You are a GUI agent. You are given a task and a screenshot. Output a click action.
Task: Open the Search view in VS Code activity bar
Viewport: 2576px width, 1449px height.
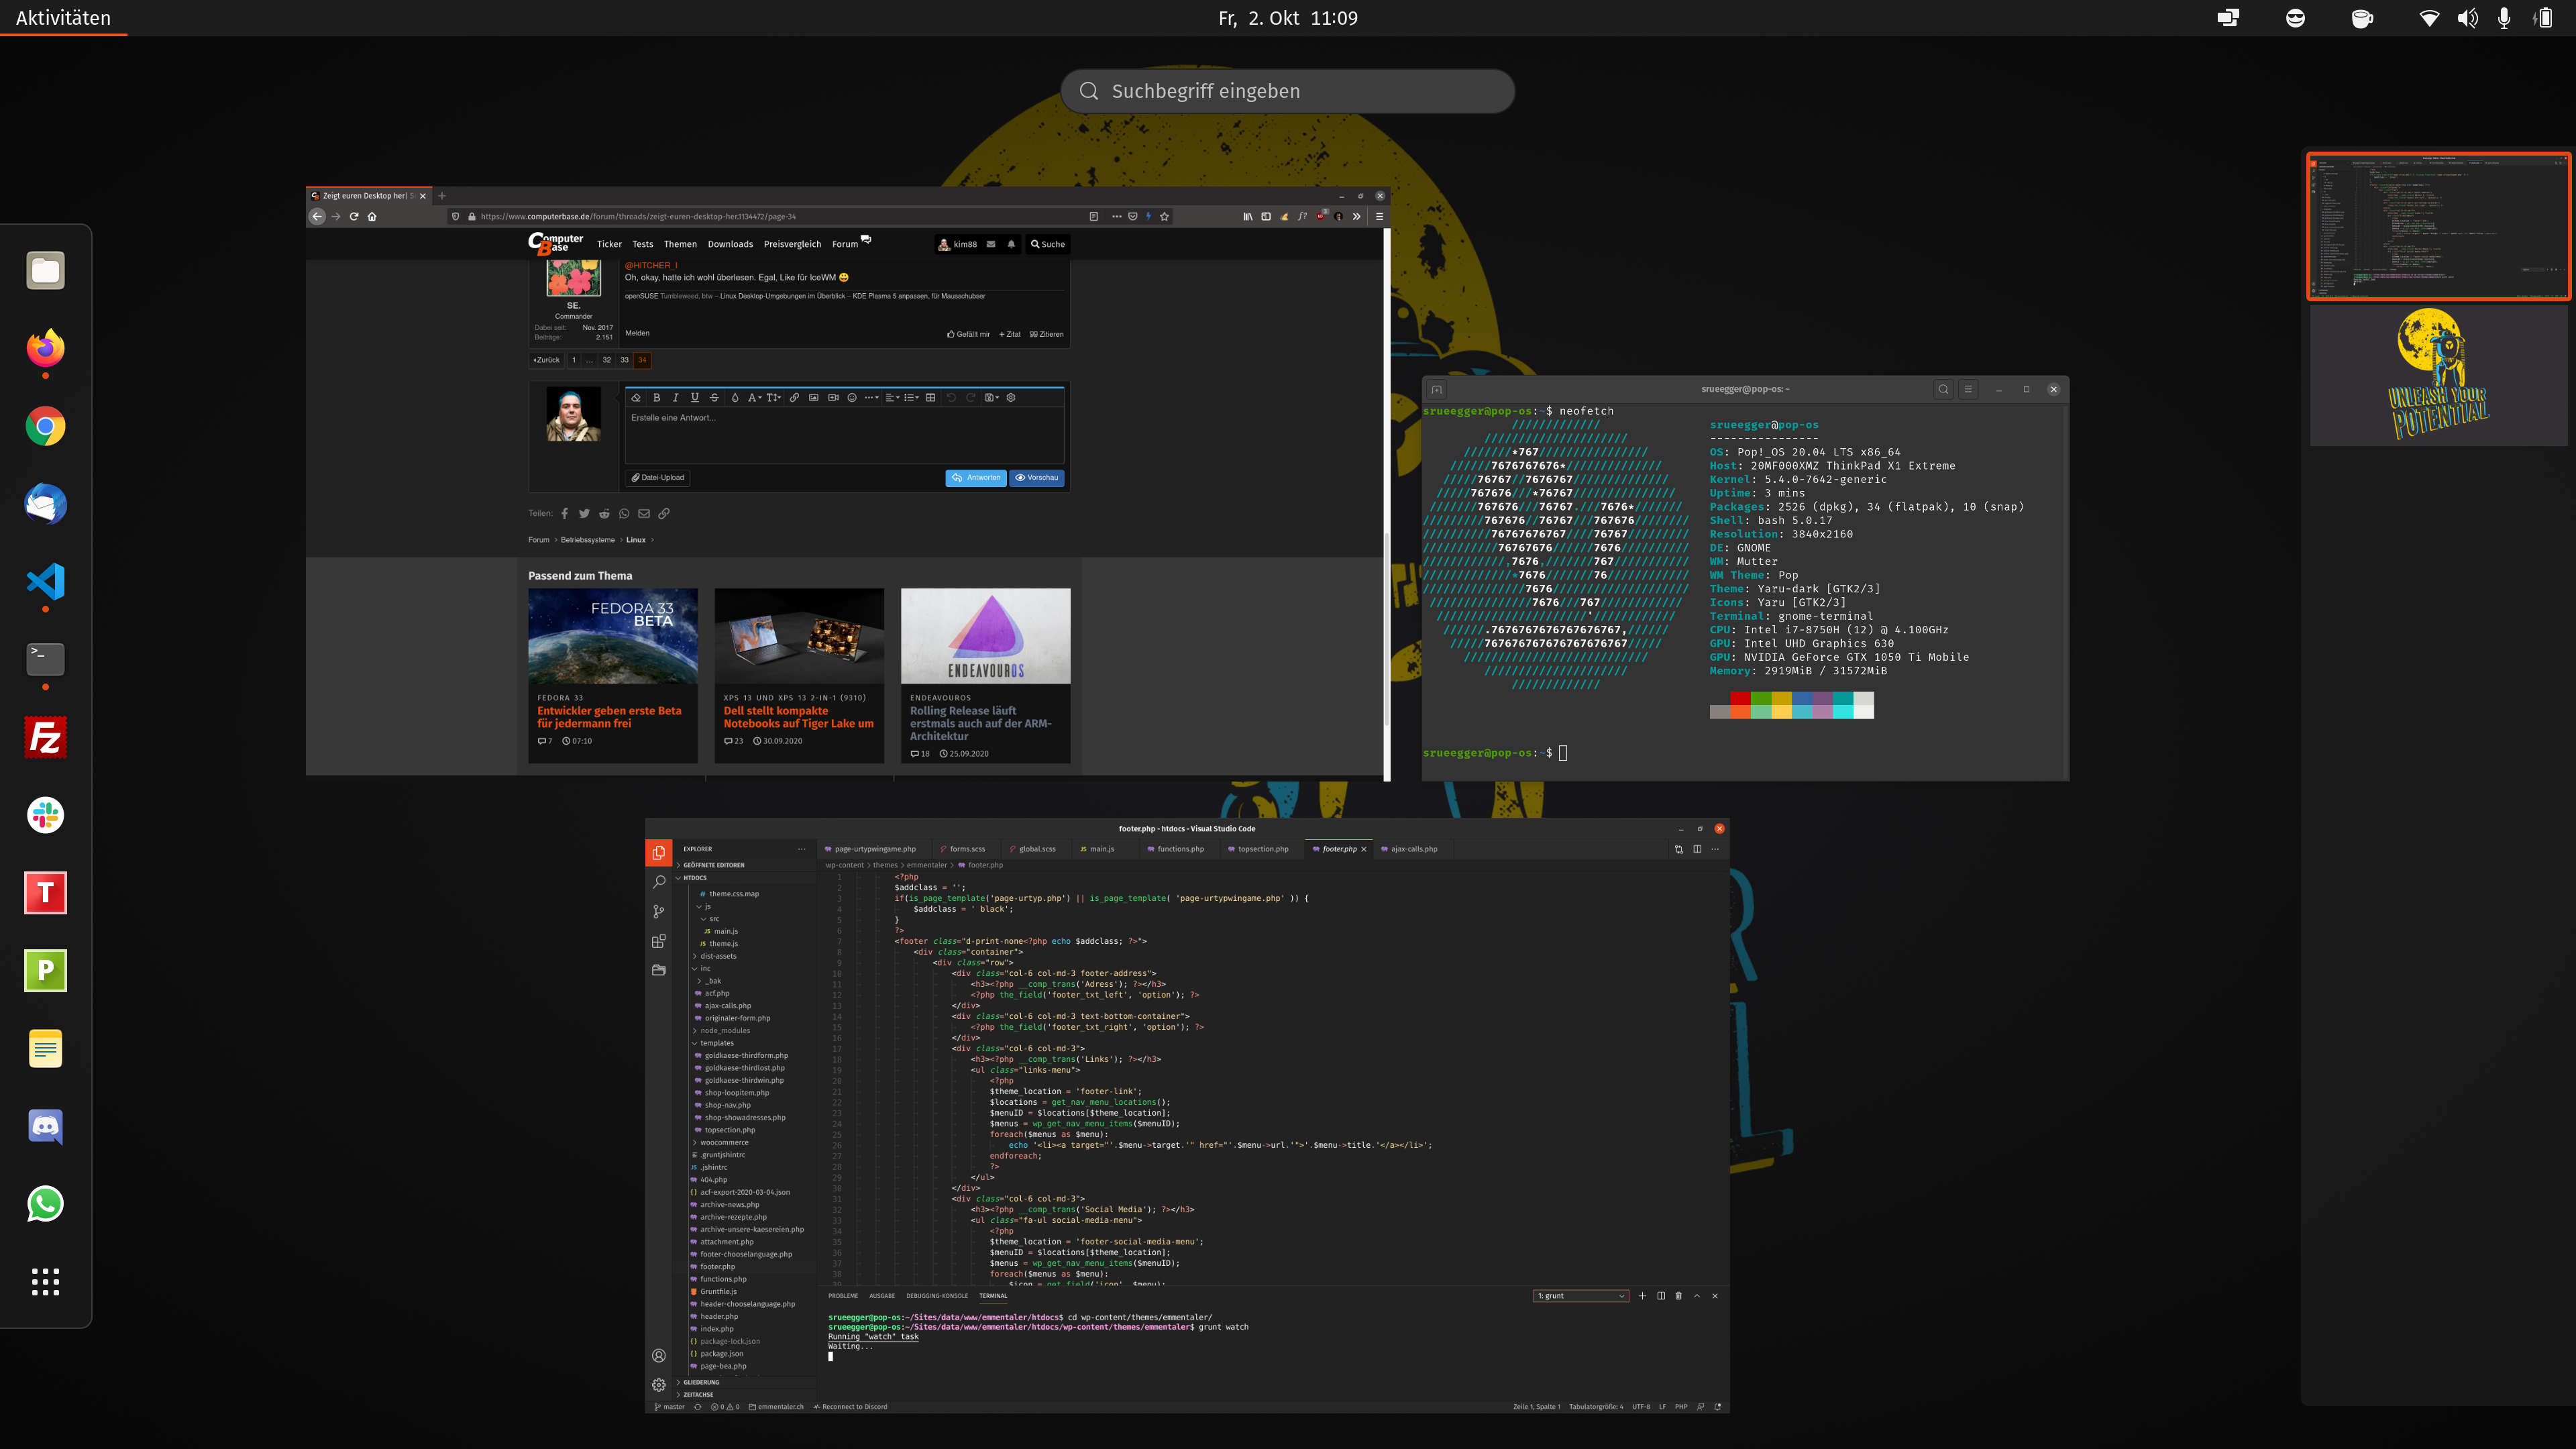658,882
